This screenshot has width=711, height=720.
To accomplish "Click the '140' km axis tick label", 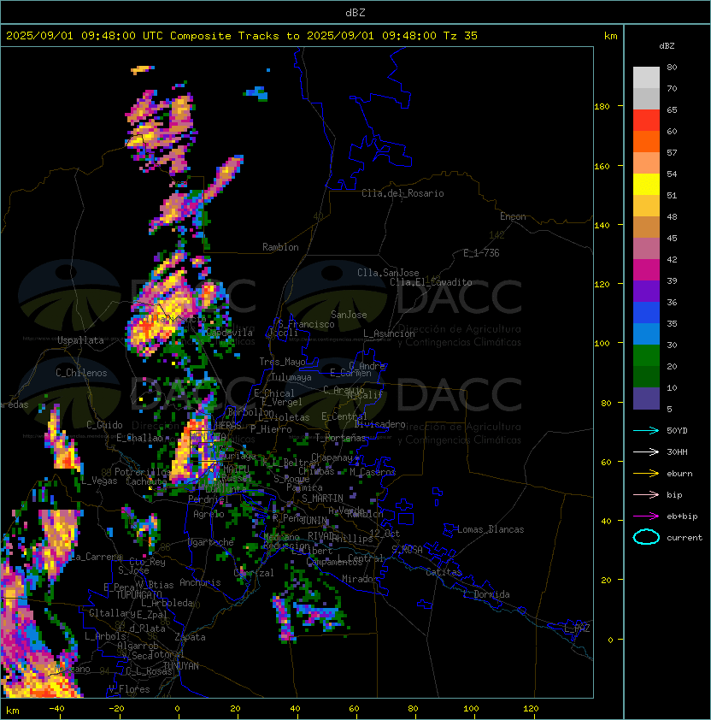I will pos(602,226).
